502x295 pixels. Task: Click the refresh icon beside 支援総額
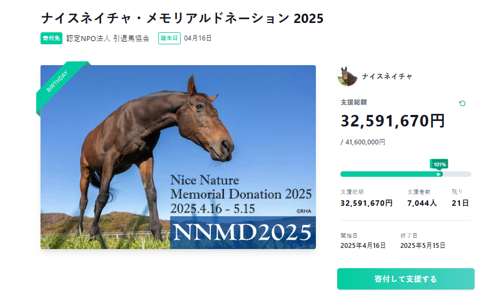(x=463, y=103)
